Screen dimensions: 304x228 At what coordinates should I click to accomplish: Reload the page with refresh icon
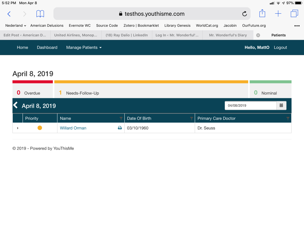(x=245, y=14)
